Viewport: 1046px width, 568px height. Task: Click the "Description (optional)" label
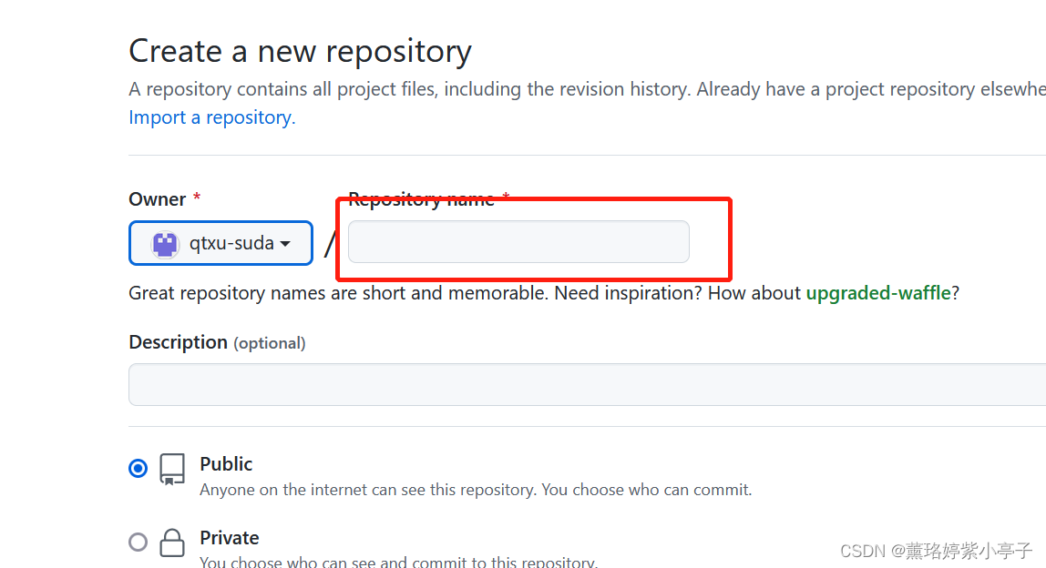click(x=217, y=342)
